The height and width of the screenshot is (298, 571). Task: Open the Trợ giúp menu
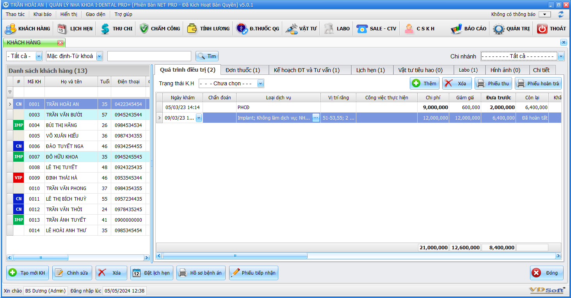tap(123, 14)
